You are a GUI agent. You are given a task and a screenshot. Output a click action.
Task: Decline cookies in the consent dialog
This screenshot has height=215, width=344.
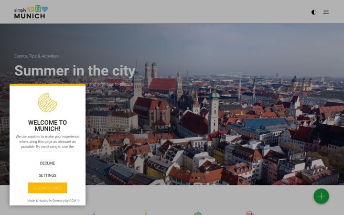click(x=47, y=163)
